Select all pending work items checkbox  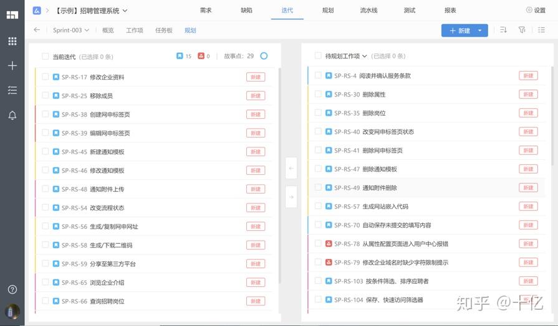click(318, 55)
